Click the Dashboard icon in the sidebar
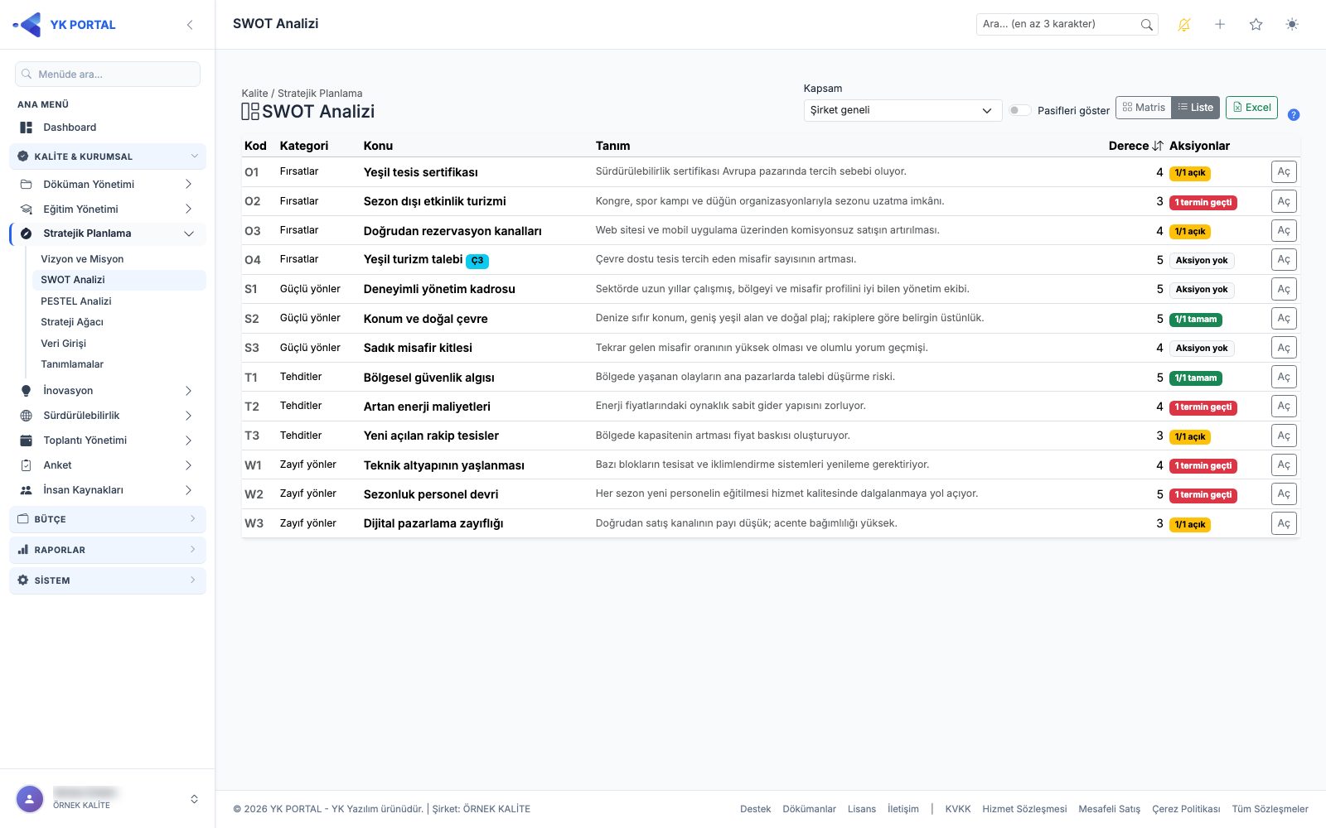Screen dimensions: 1326x828 pos(26,128)
